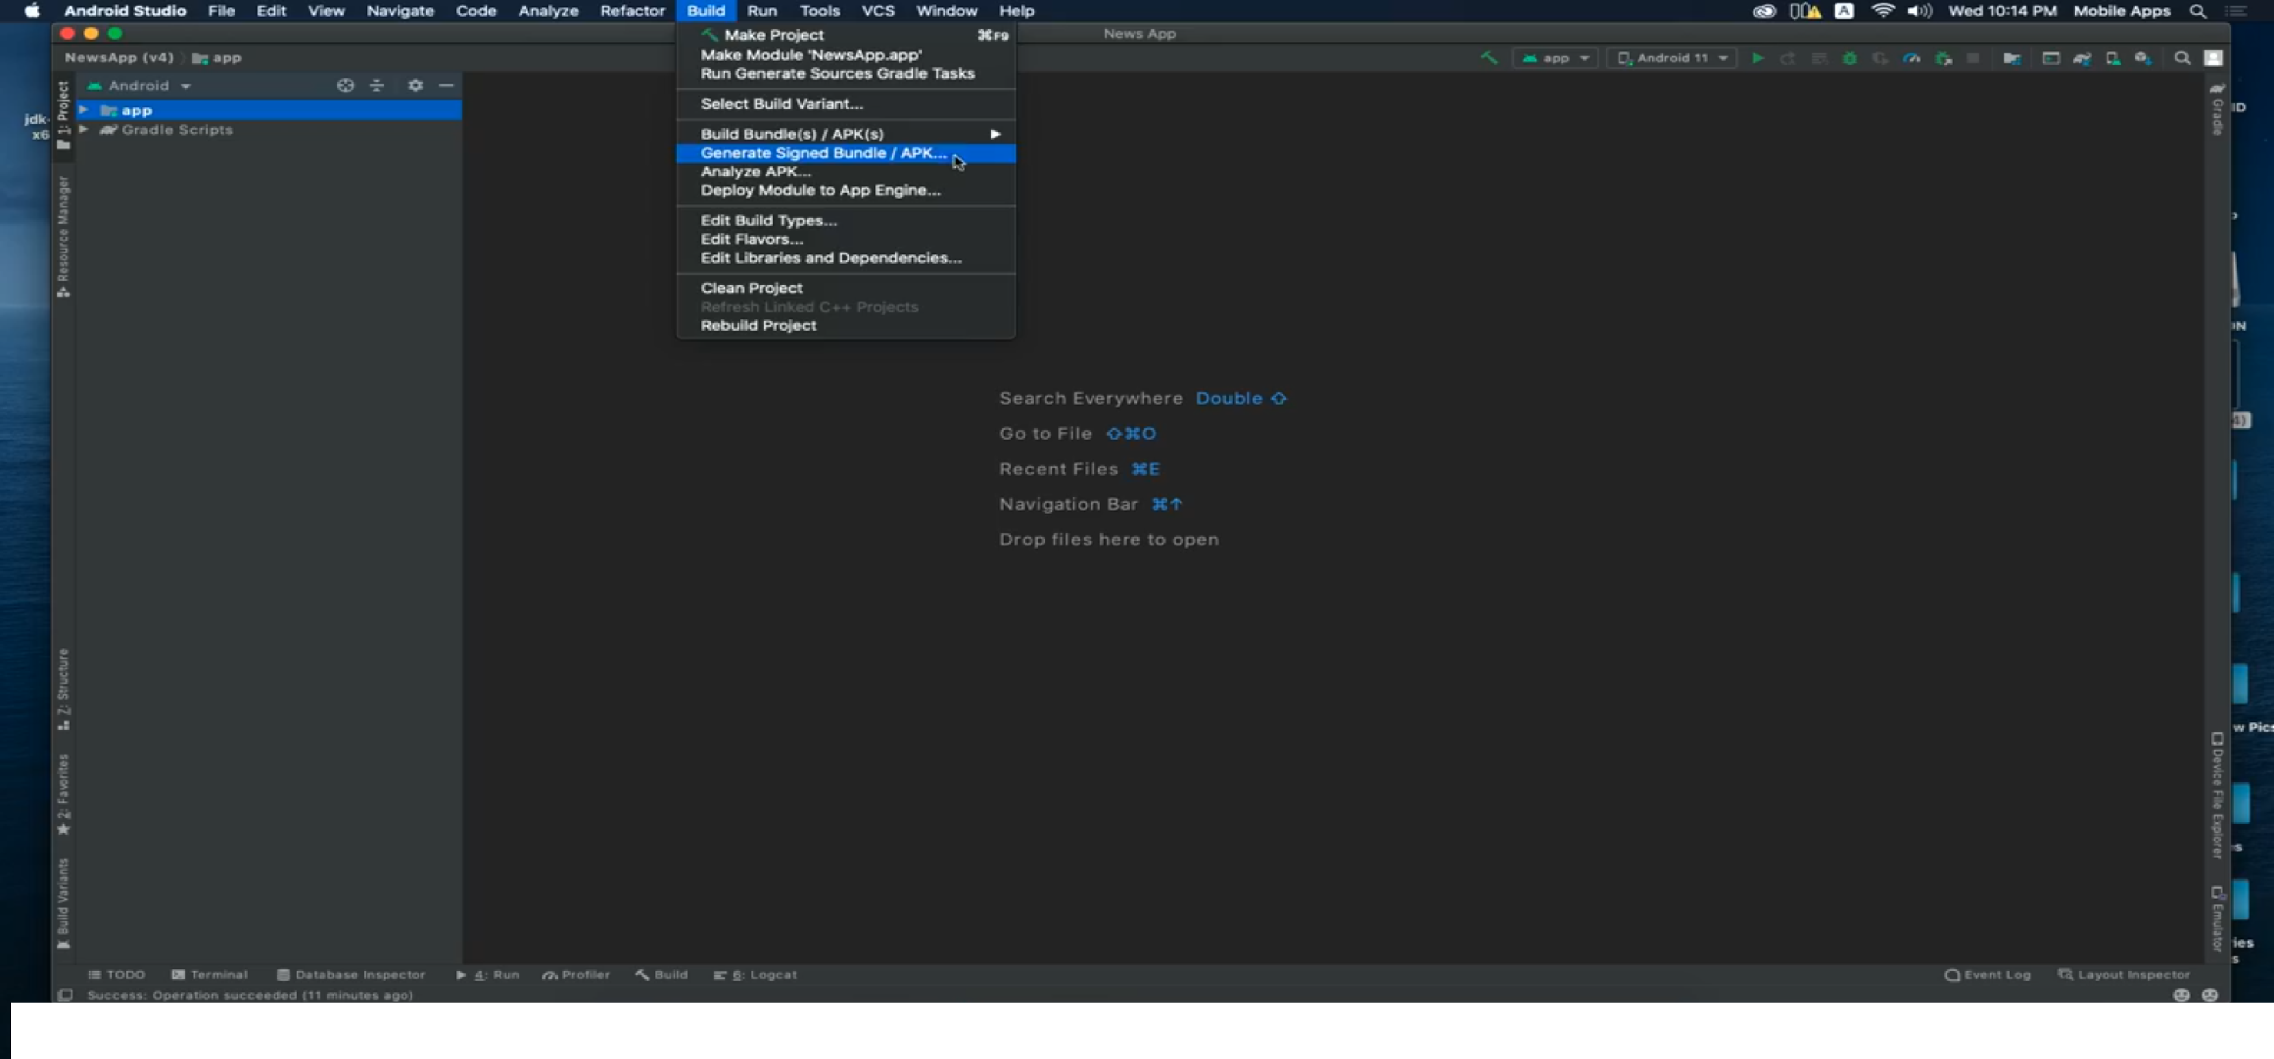This screenshot has height=1059, width=2274.
Task: Open the Project panel gear options
Action: pos(415,86)
